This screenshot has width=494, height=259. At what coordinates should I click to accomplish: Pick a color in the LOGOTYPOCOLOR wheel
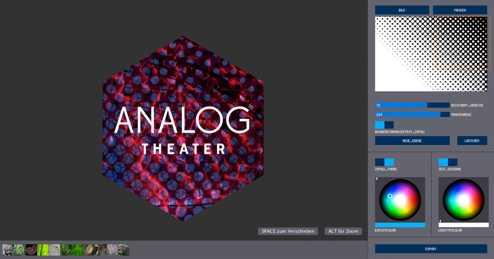pyautogui.click(x=463, y=200)
